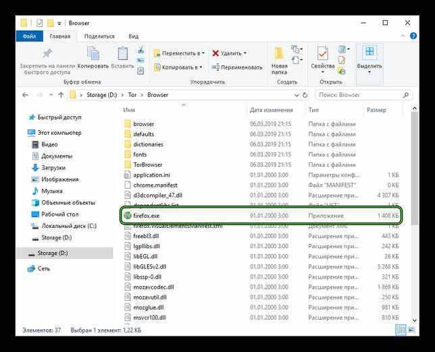Select the browser folder
435x352 pixels.
click(139, 124)
